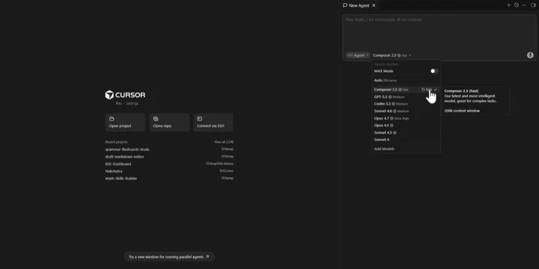Focus the agent prompt input field
The width and height of the screenshot is (539, 269).
click(439, 33)
